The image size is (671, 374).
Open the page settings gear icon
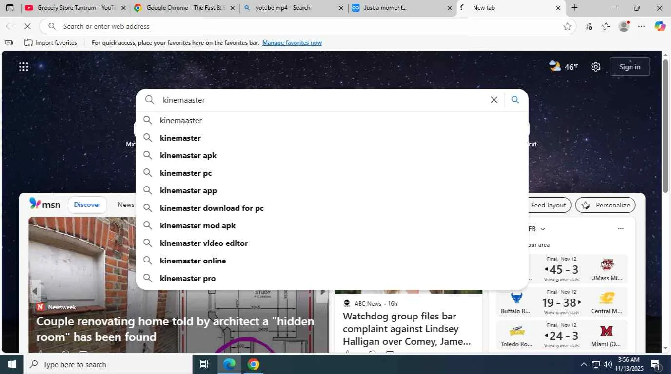595,67
